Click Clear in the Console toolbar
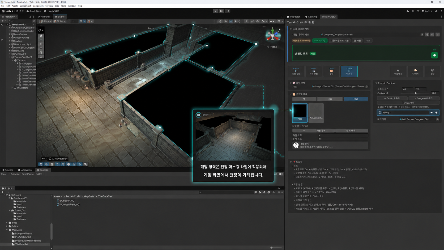The image size is (444, 250). coord(4,174)
